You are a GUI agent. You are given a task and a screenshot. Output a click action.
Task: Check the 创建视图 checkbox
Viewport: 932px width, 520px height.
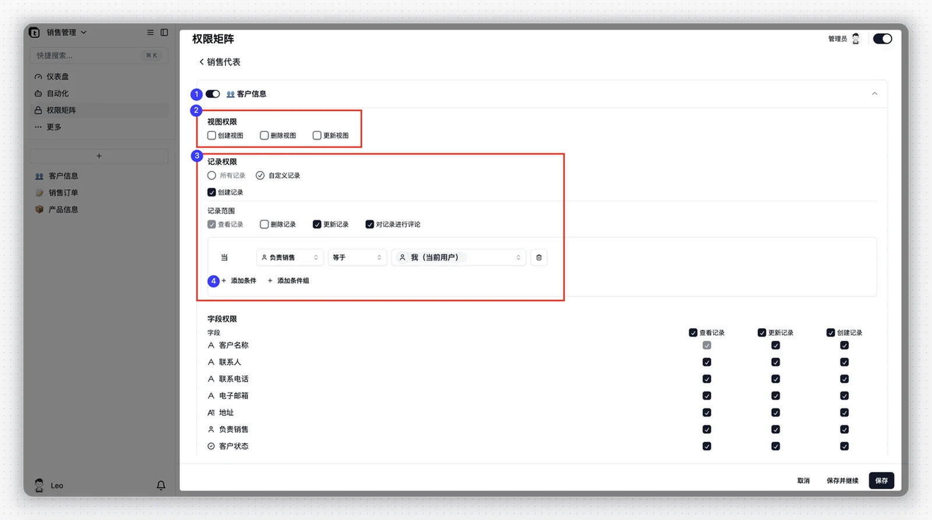pyautogui.click(x=212, y=136)
